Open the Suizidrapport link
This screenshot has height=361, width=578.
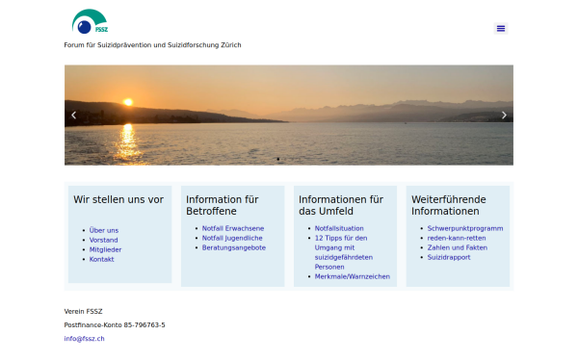(x=449, y=257)
